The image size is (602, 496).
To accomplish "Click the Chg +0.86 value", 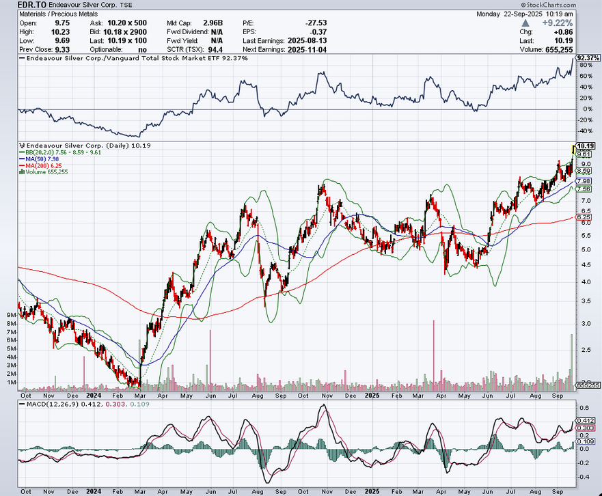I will pos(563,32).
